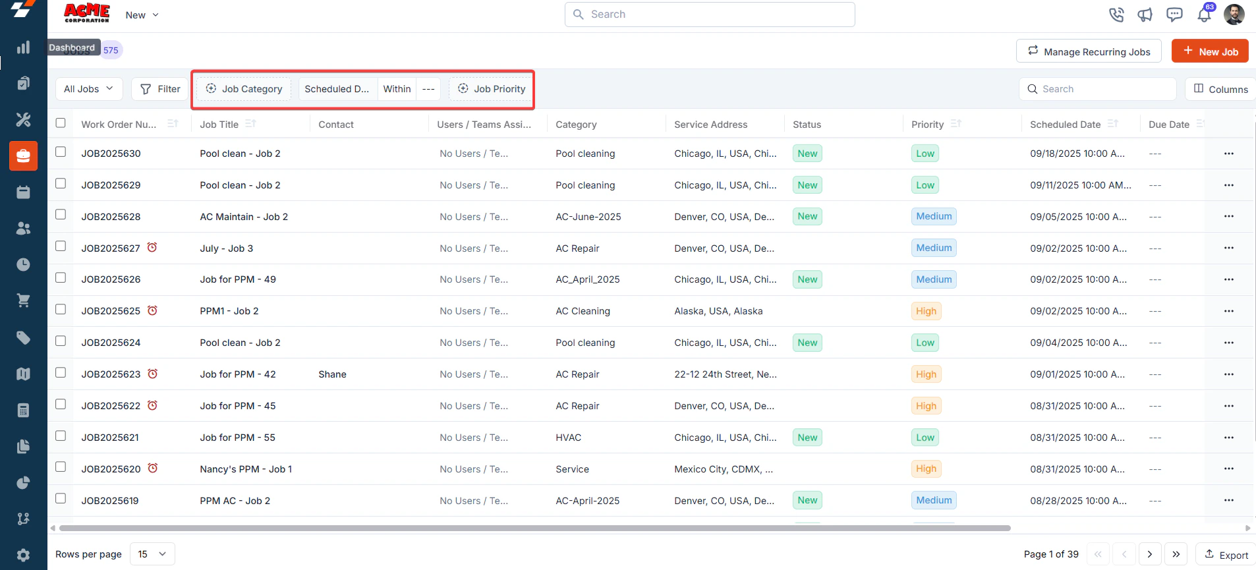Open the pie chart reports sidebar icon
Image resolution: width=1256 pixels, height=570 pixels.
[23, 482]
